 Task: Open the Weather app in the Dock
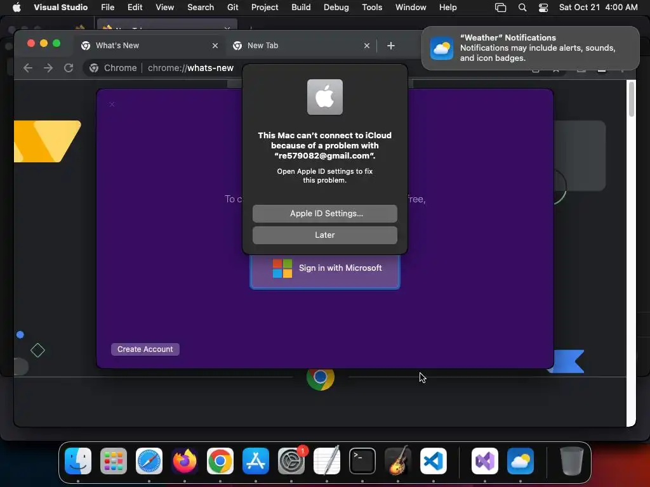(521, 461)
